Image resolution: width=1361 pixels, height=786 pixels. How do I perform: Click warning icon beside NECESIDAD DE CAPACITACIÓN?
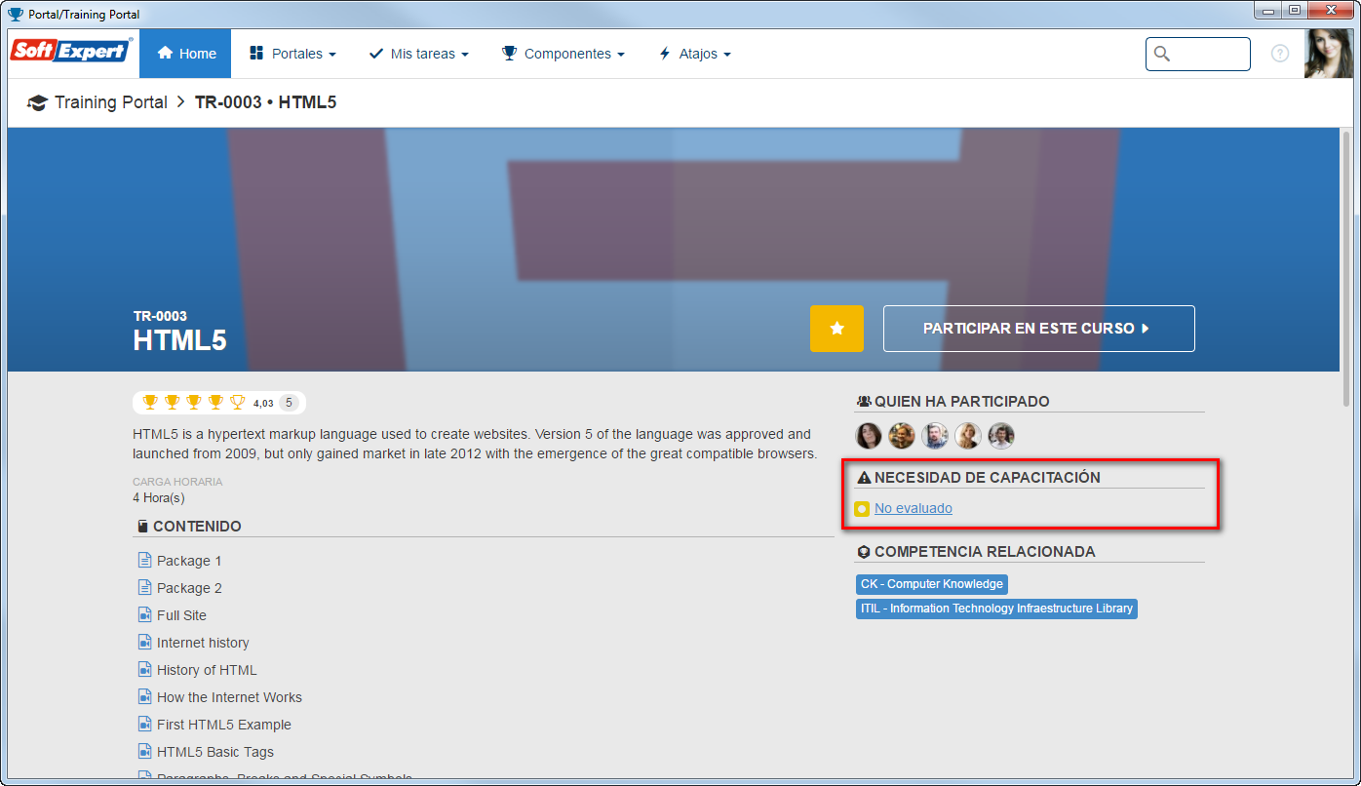[863, 478]
